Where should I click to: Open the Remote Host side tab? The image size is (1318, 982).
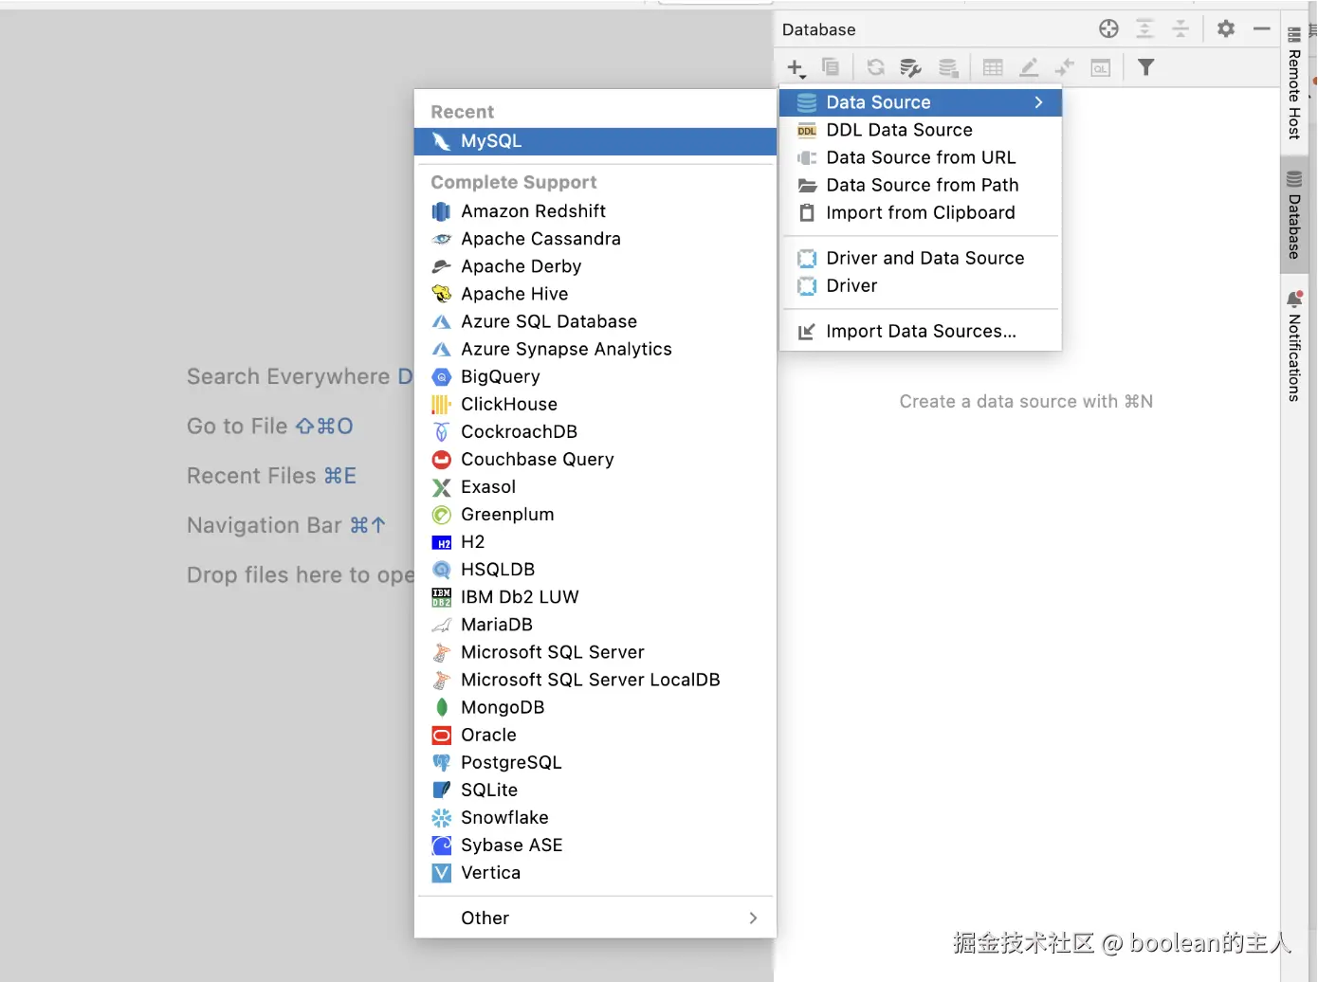coord(1294,84)
